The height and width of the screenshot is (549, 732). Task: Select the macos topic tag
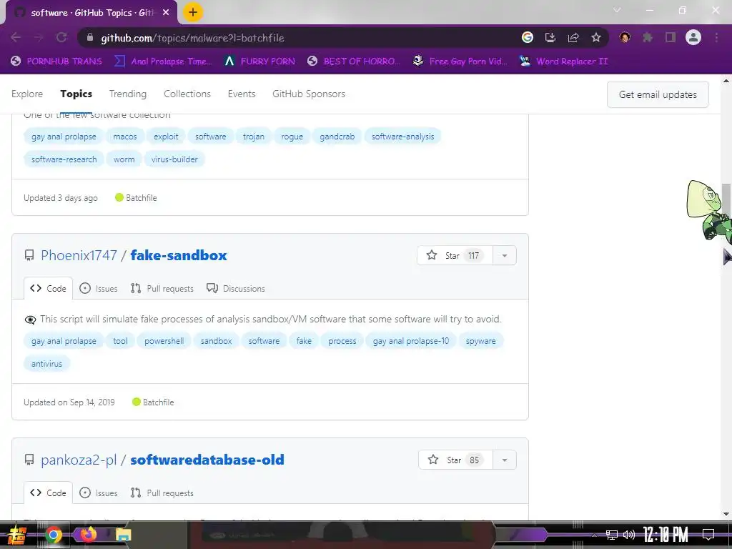click(x=125, y=137)
